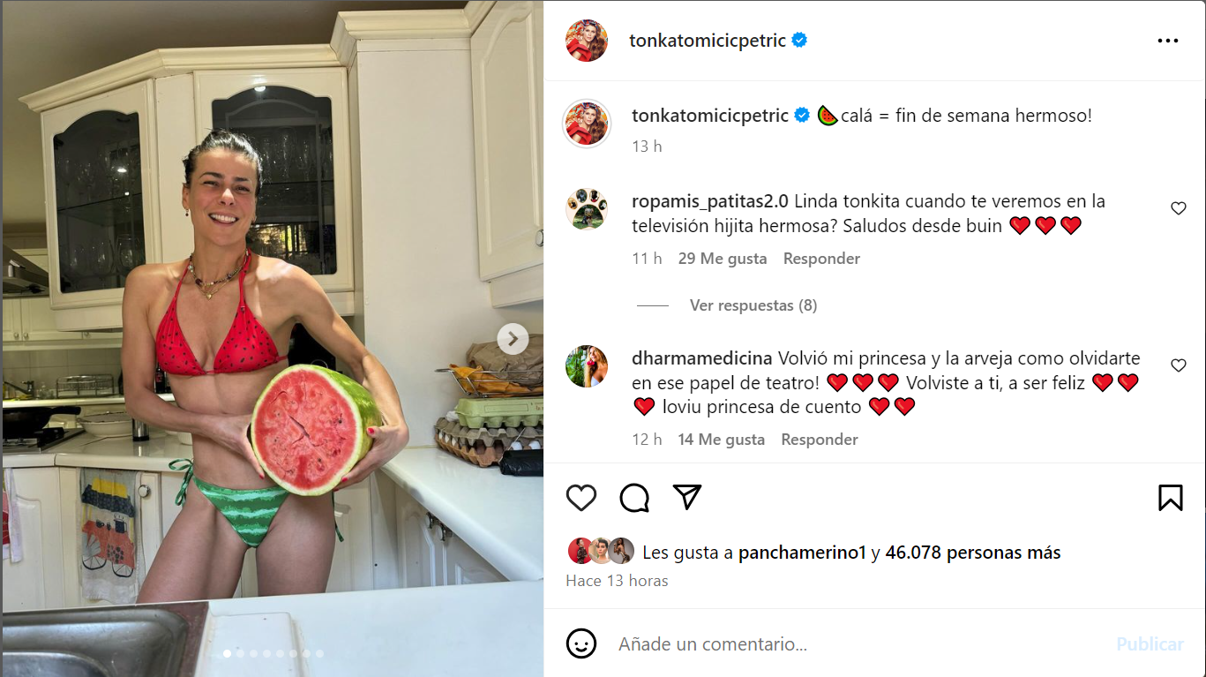Like the ropamis_patitas2.0 comment
The image size is (1206, 677).
(1178, 208)
